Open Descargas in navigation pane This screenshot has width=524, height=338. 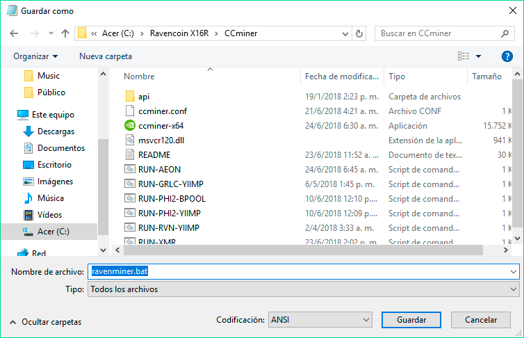click(49, 131)
